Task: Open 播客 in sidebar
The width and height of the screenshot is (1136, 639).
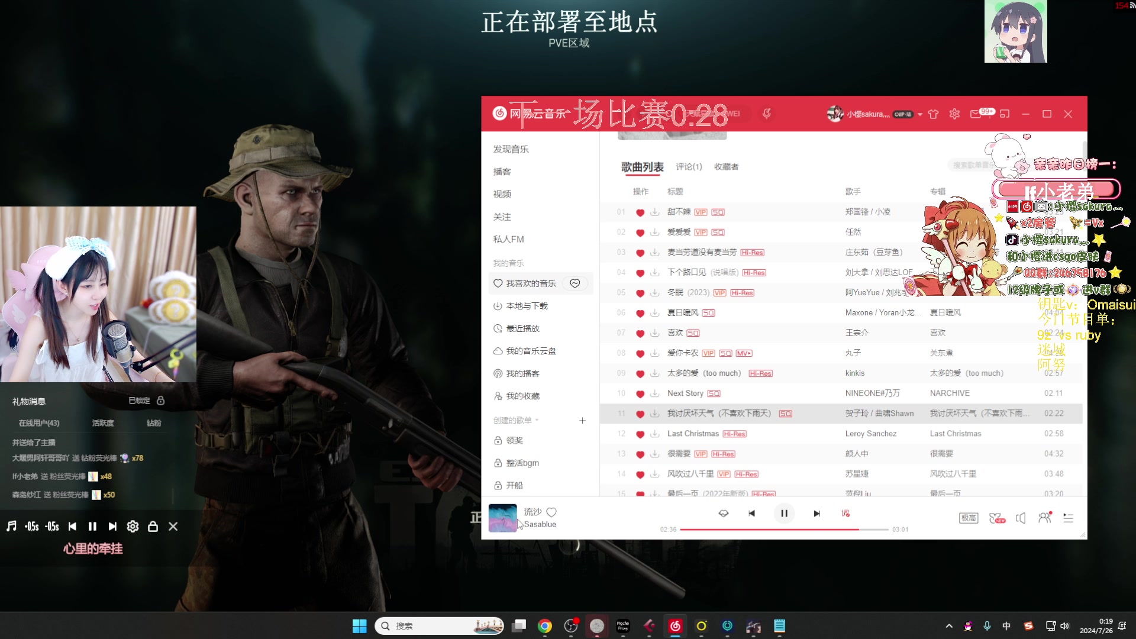Action: click(x=502, y=172)
